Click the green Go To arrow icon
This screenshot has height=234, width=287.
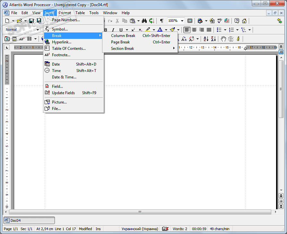pos(152,21)
